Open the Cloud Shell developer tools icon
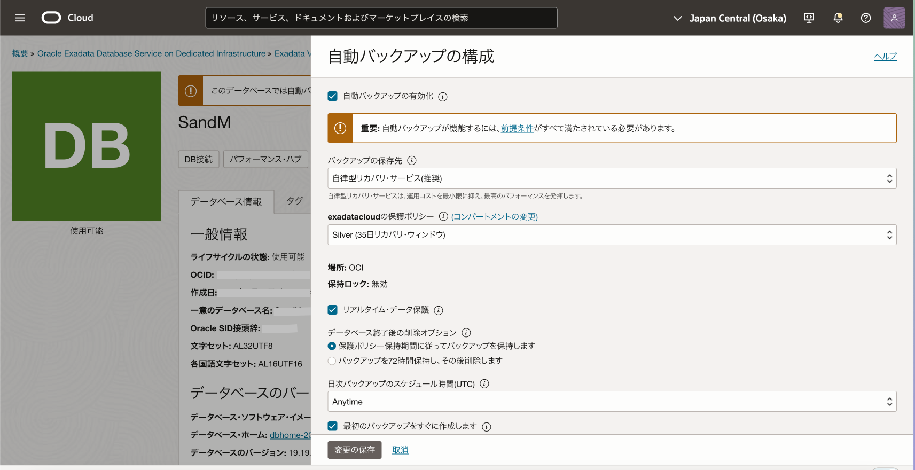This screenshot has height=470, width=915. pyautogui.click(x=809, y=18)
